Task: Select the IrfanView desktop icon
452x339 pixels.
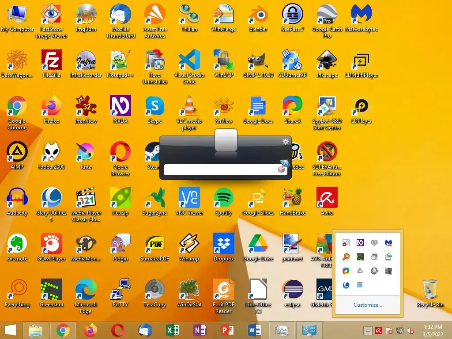Action: (86, 109)
